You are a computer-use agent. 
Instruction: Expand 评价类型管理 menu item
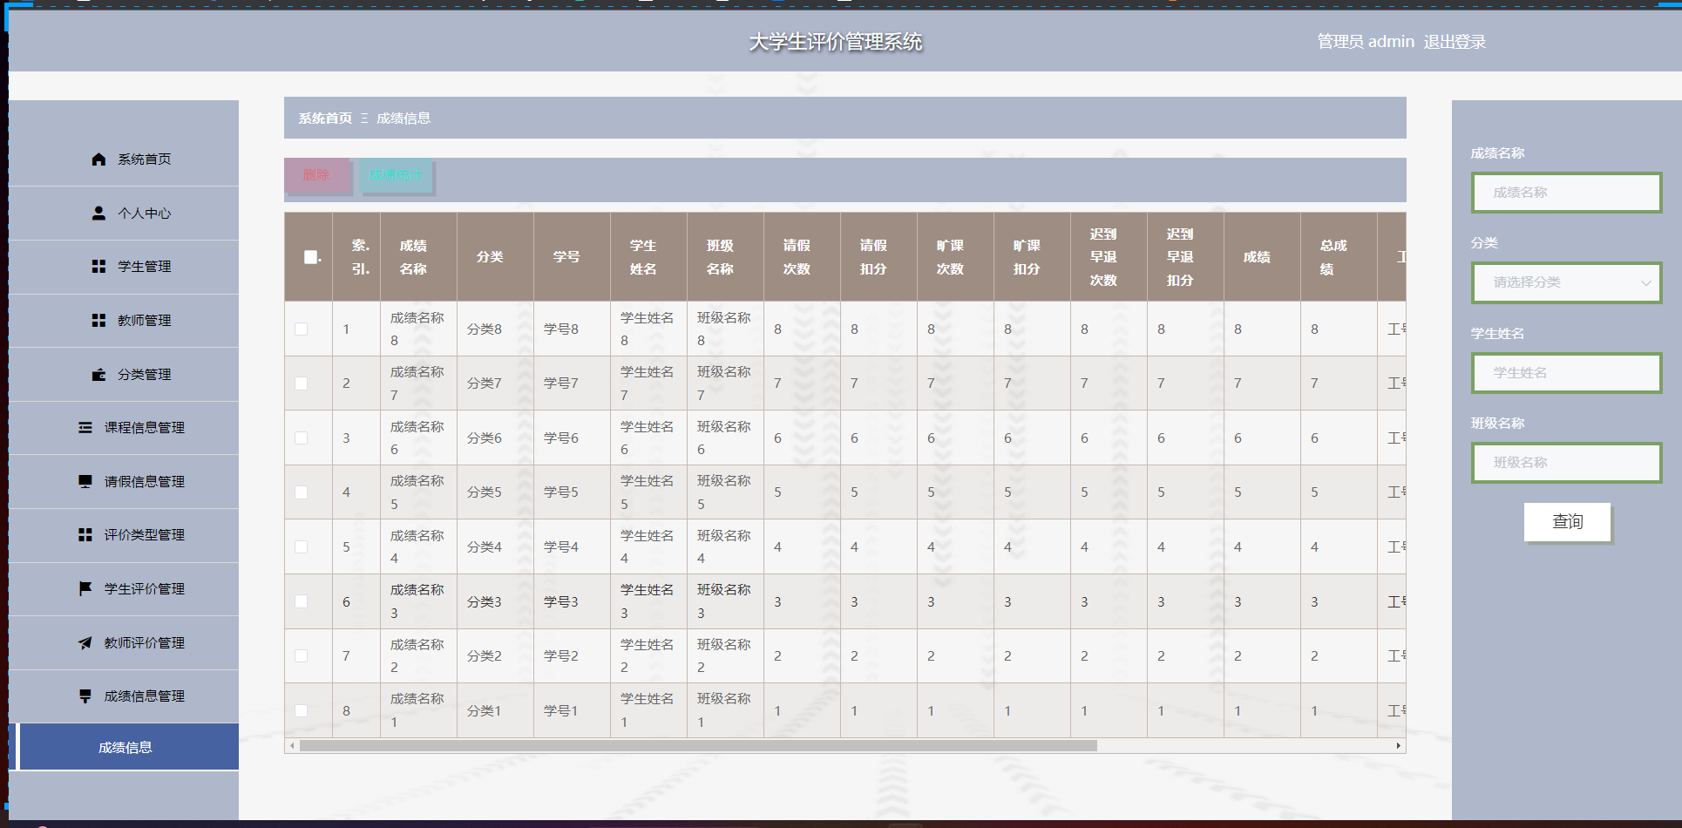point(124,535)
